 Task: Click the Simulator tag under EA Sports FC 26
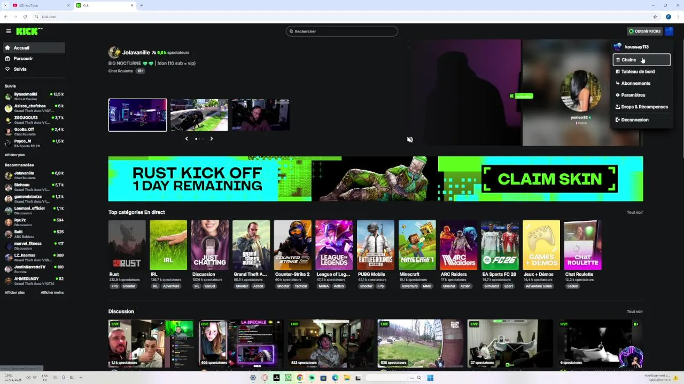[x=492, y=286]
